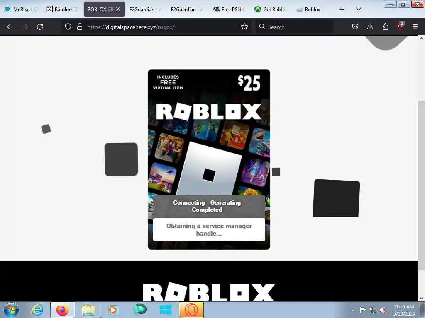Click the Generating status text
The image size is (425, 318).
[225, 202]
